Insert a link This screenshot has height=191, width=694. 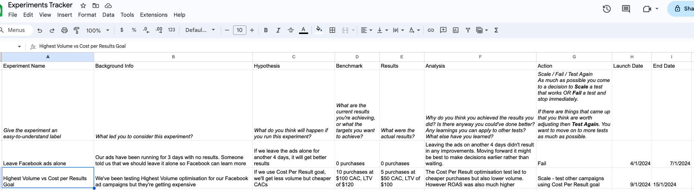tap(431, 30)
